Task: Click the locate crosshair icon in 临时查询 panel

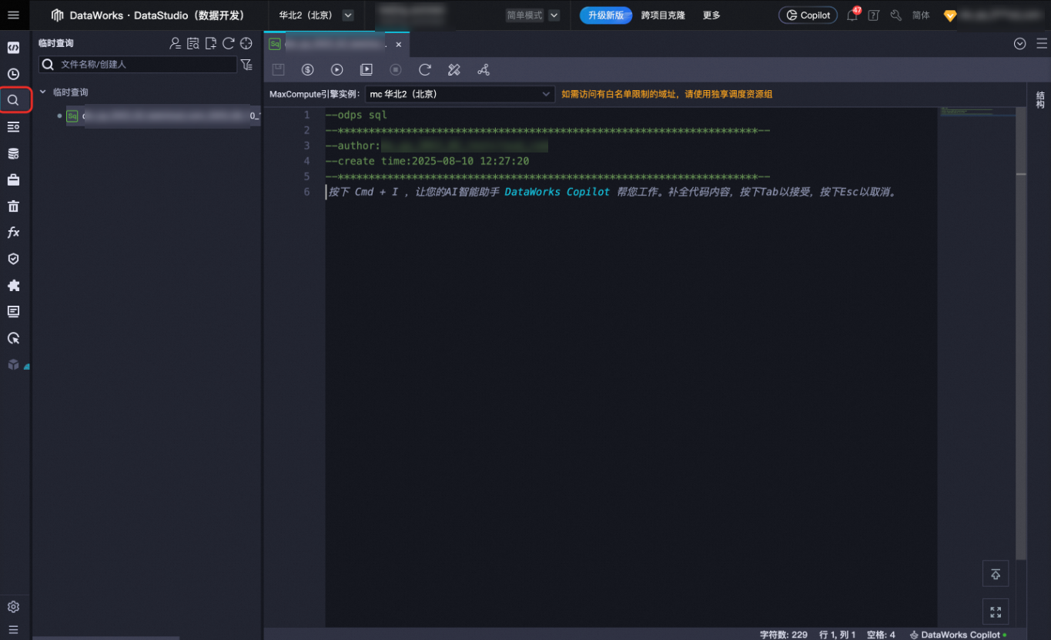Action: [x=246, y=43]
